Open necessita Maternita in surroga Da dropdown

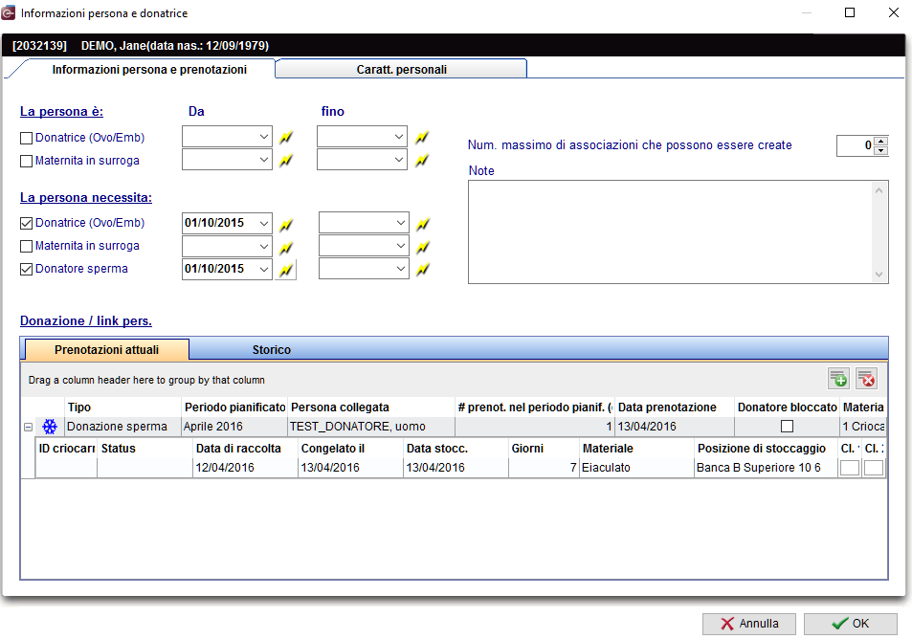[264, 246]
